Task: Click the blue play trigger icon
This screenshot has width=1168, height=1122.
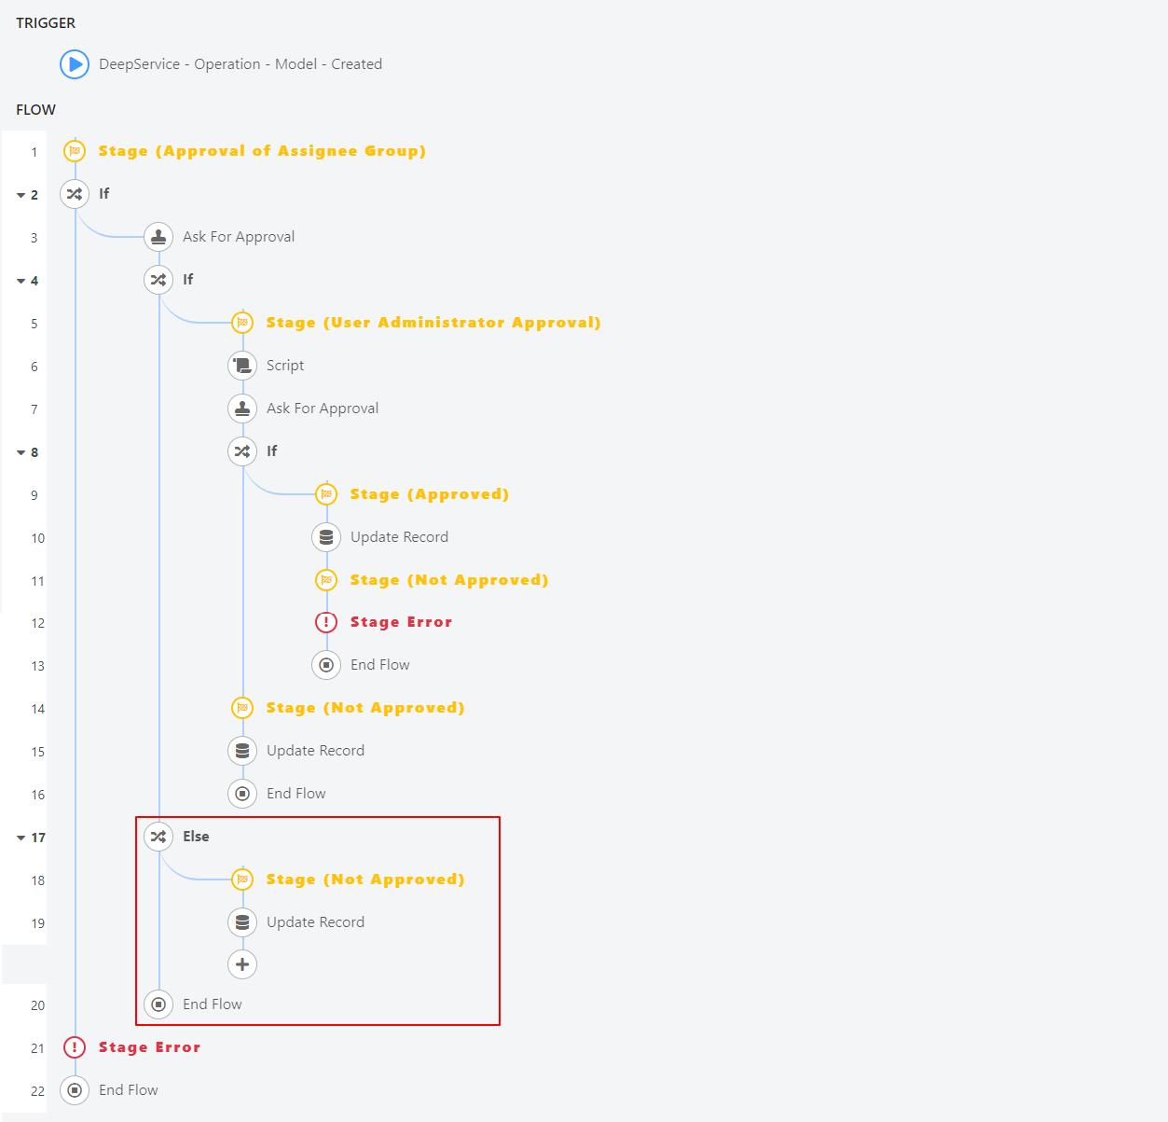Action: tap(75, 64)
